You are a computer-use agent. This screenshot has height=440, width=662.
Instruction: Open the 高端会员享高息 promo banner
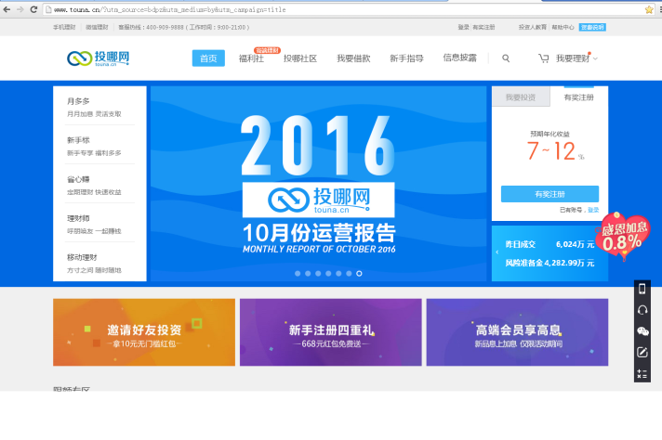517,332
